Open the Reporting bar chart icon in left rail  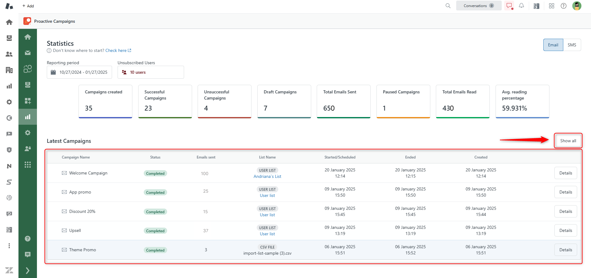pos(9,86)
